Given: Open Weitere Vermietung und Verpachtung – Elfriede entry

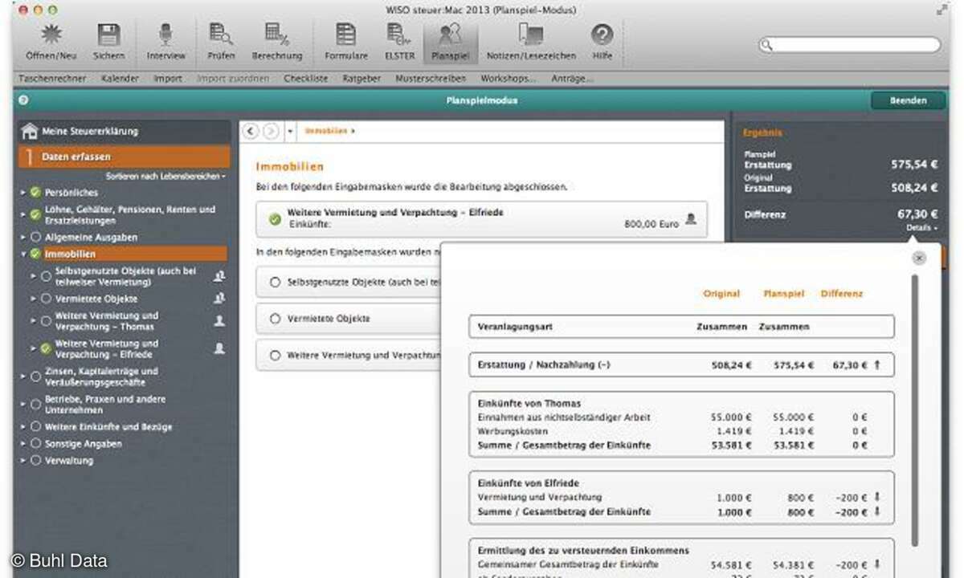Looking at the screenshot, I should pos(482,219).
